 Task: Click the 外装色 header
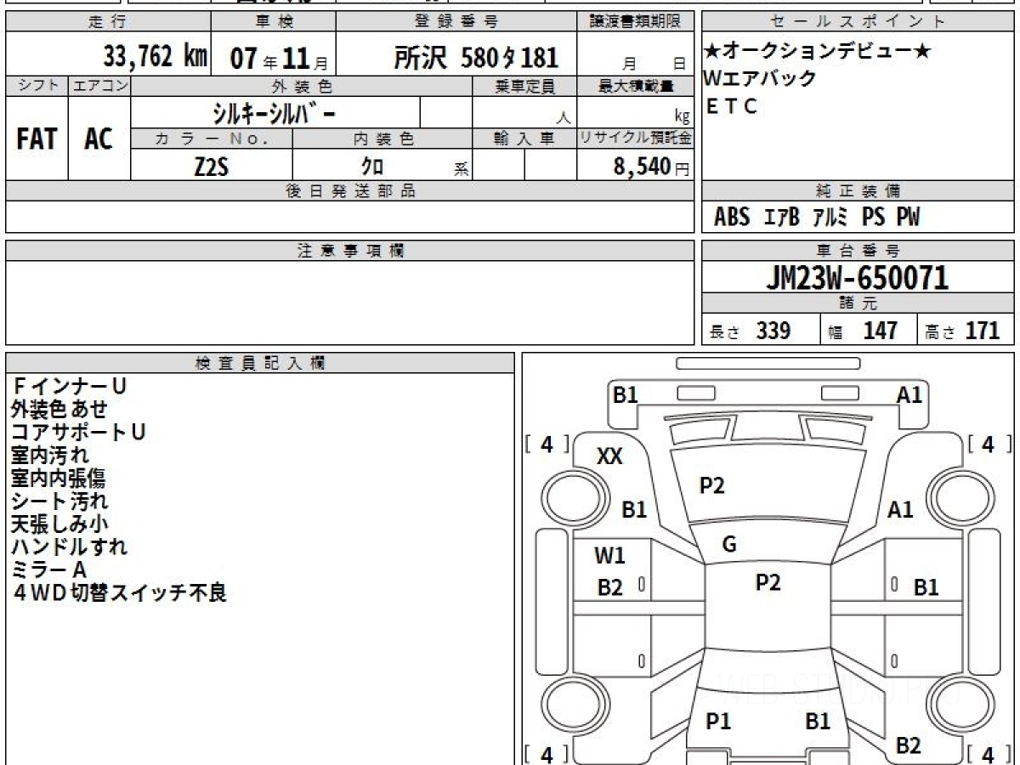click(302, 86)
